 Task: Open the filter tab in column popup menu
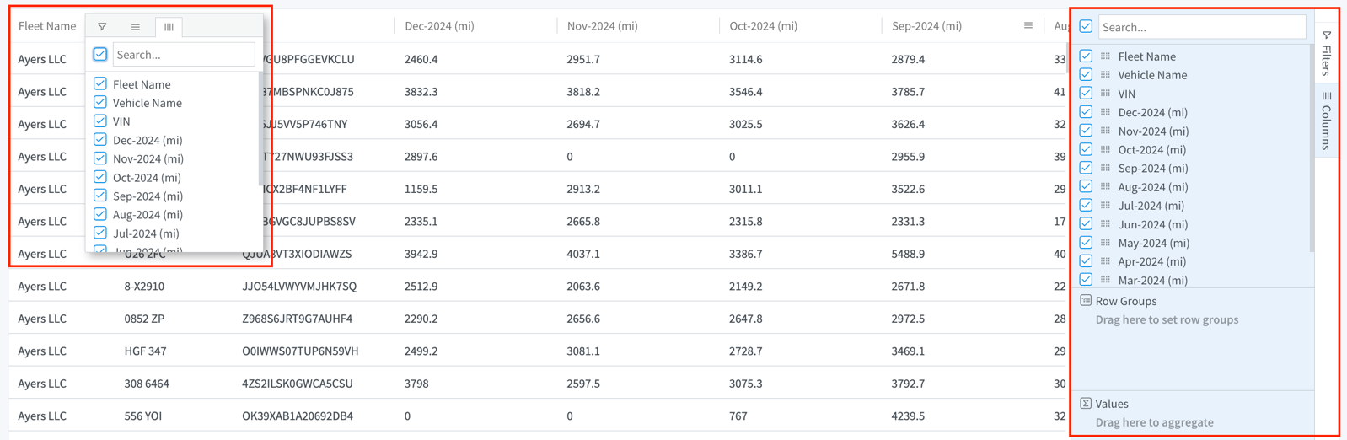pos(102,27)
